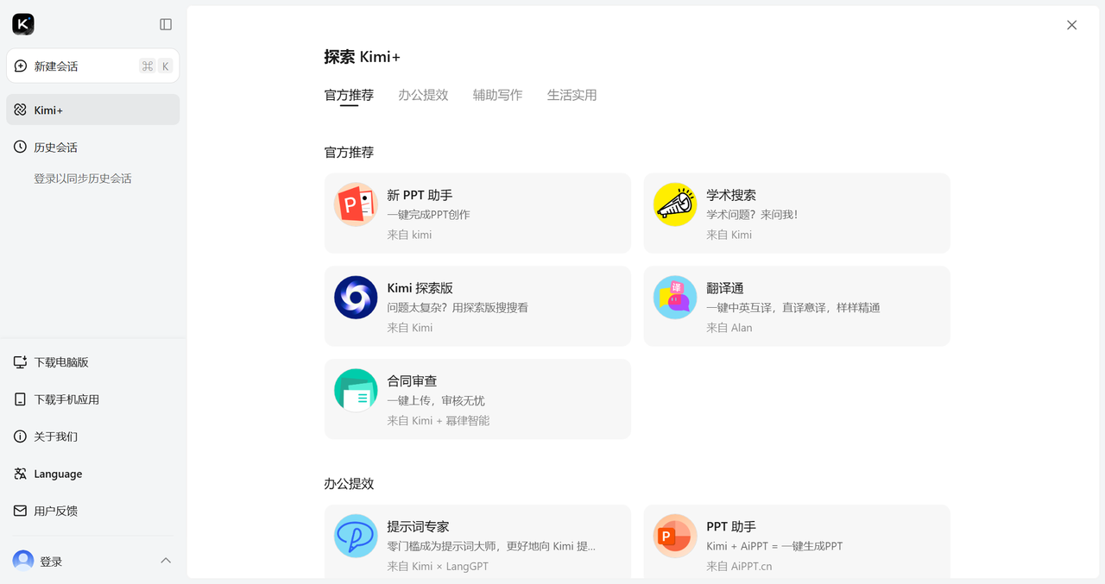Switch to the 办公提效 tab
The image size is (1105, 584).
423,95
